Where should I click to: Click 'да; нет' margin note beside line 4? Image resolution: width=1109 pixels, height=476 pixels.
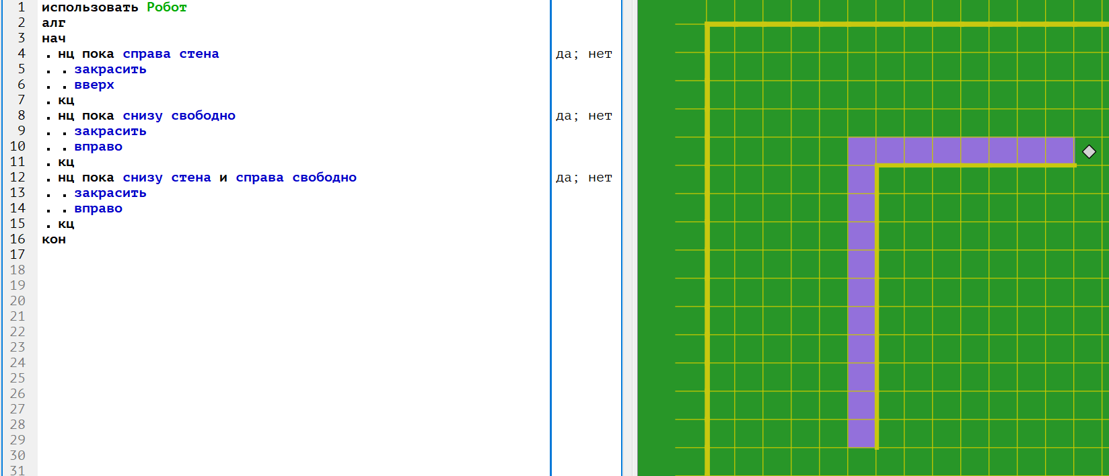coord(583,54)
